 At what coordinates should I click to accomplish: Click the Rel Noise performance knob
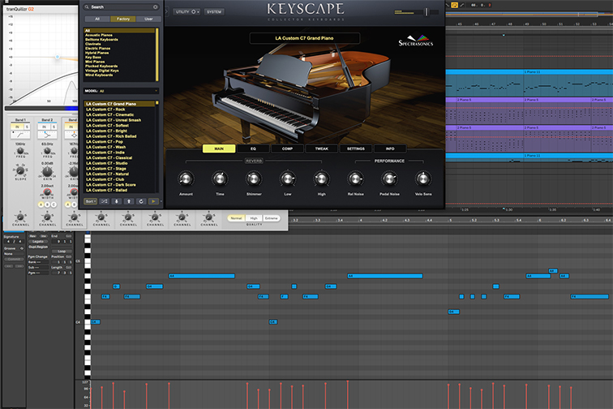[x=355, y=179]
